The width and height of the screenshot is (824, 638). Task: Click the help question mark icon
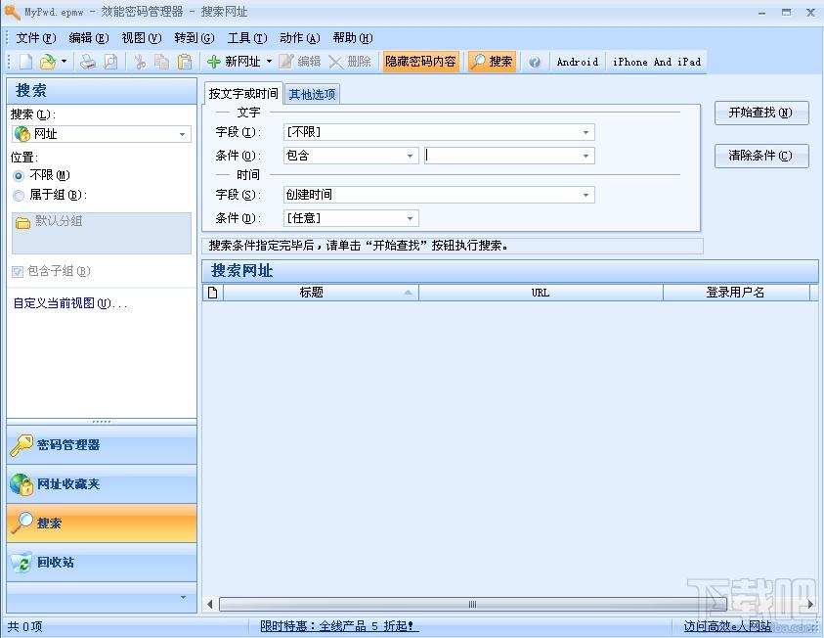535,62
